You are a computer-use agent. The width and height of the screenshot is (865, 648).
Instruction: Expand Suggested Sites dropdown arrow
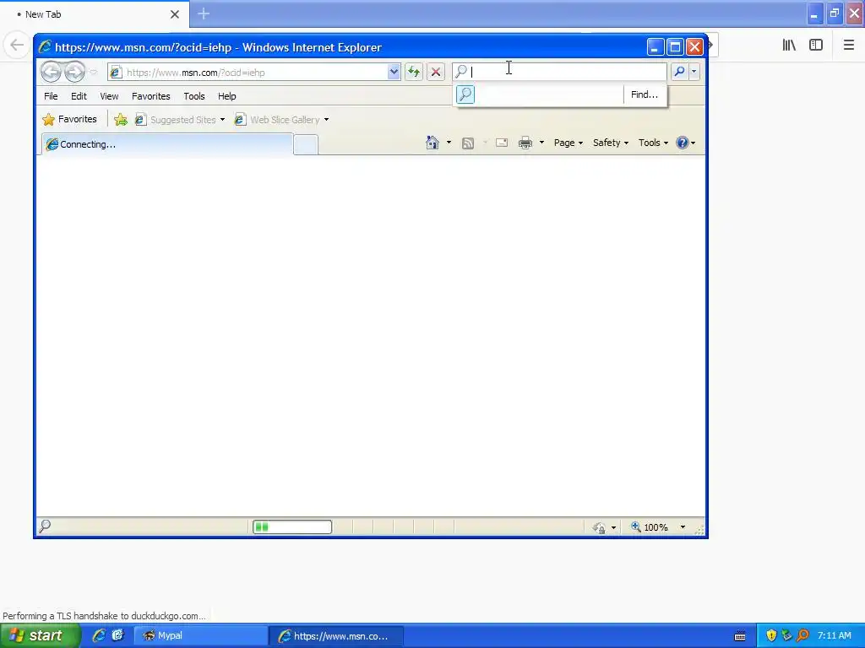pos(222,120)
